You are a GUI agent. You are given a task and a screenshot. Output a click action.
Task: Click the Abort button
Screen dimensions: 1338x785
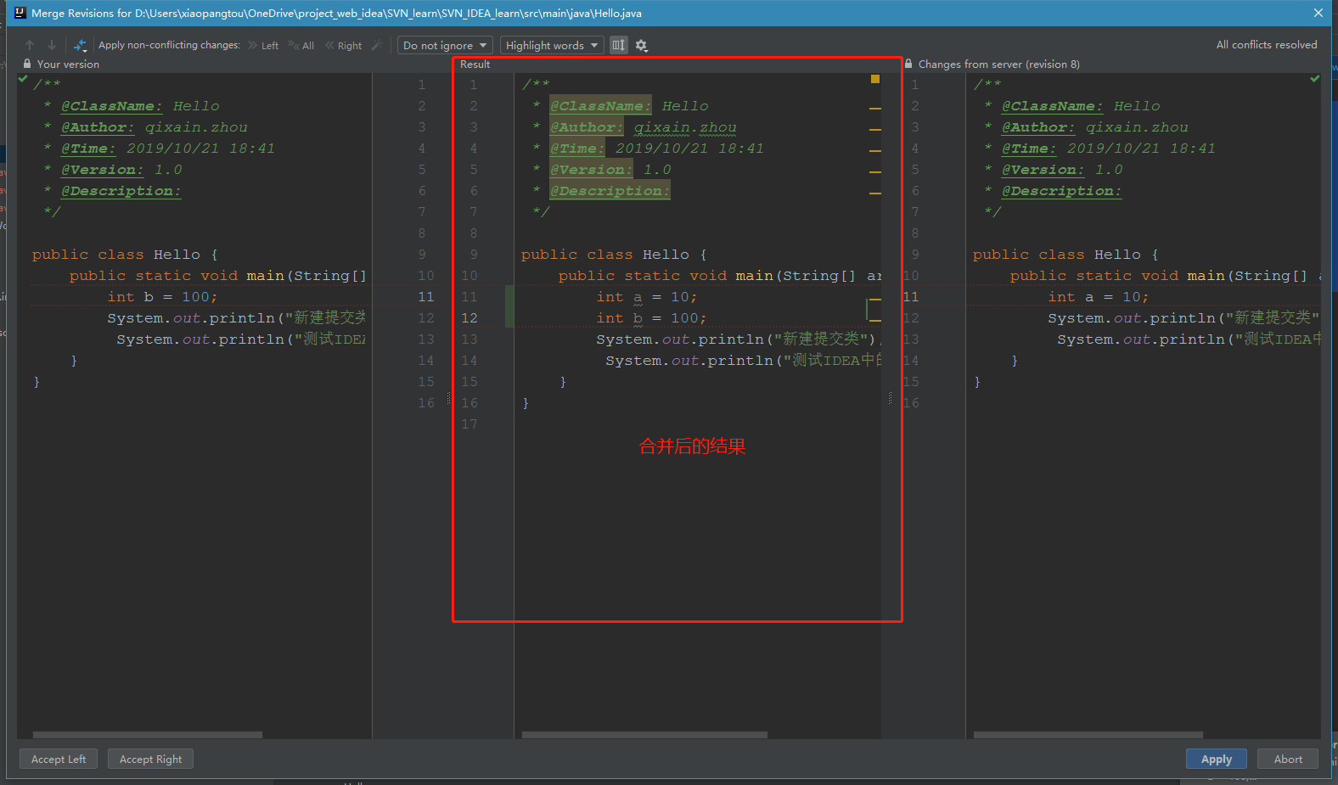pyautogui.click(x=1288, y=759)
